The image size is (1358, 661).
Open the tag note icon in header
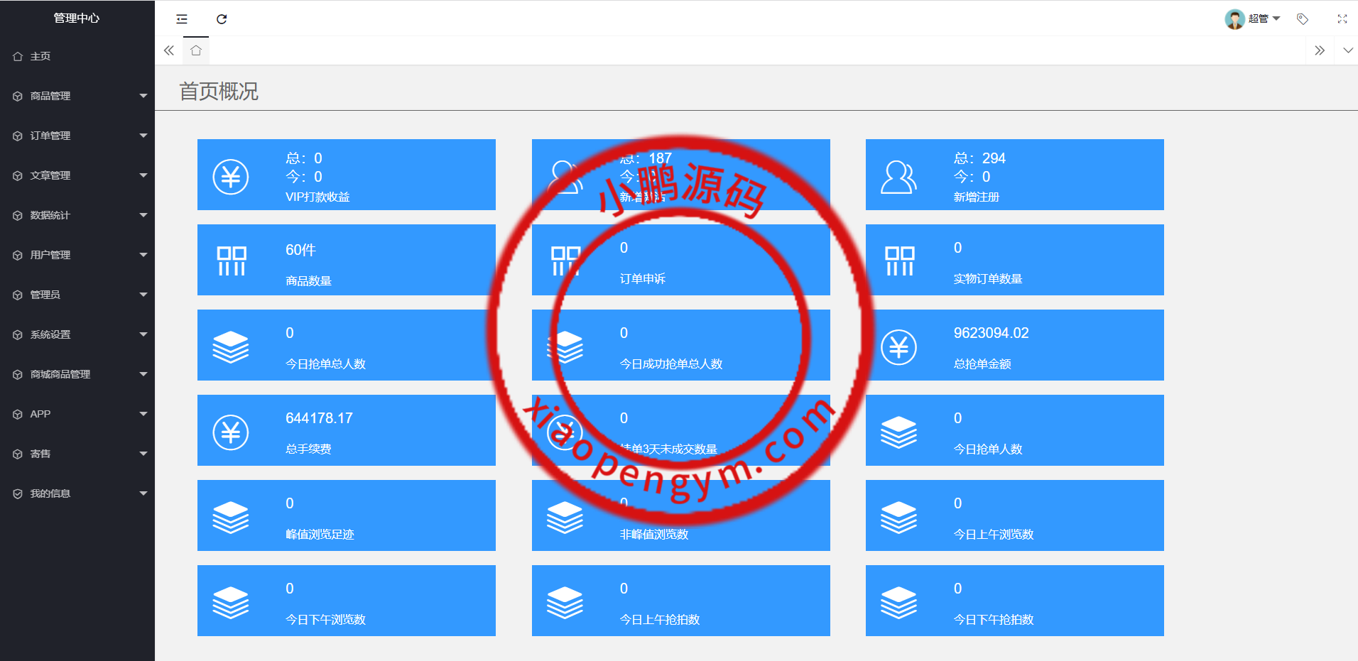click(x=1302, y=19)
